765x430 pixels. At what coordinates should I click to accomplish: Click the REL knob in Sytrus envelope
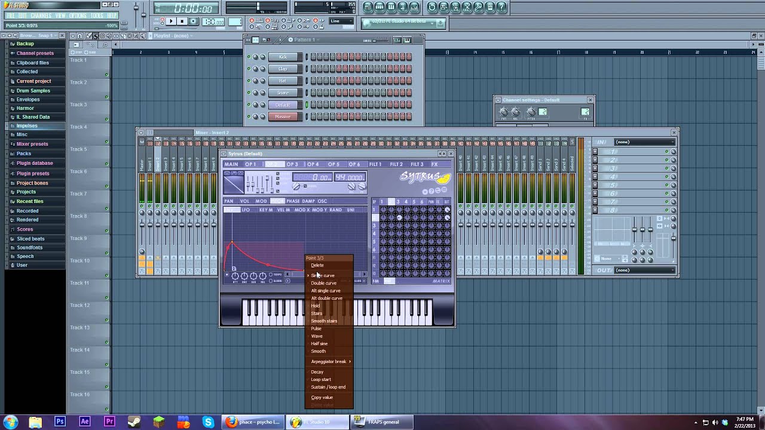(263, 276)
